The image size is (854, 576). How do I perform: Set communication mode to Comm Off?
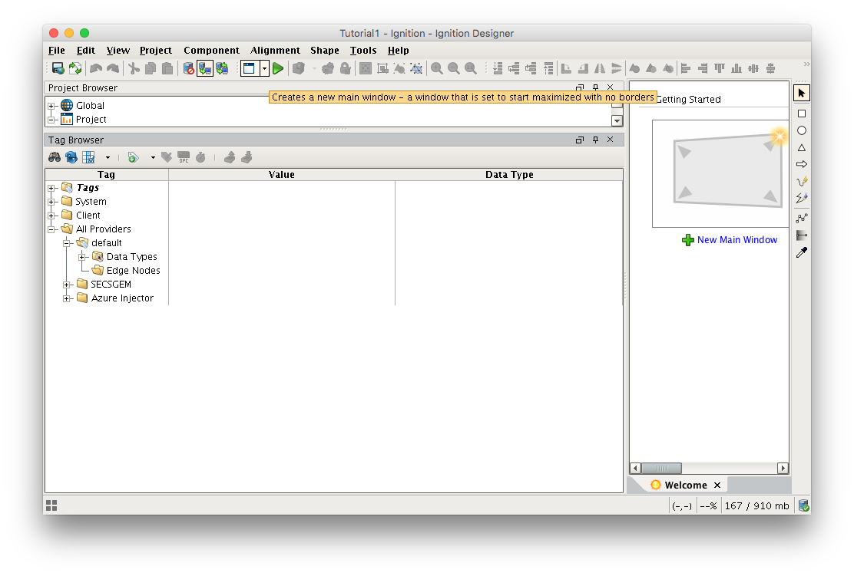point(188,68)
